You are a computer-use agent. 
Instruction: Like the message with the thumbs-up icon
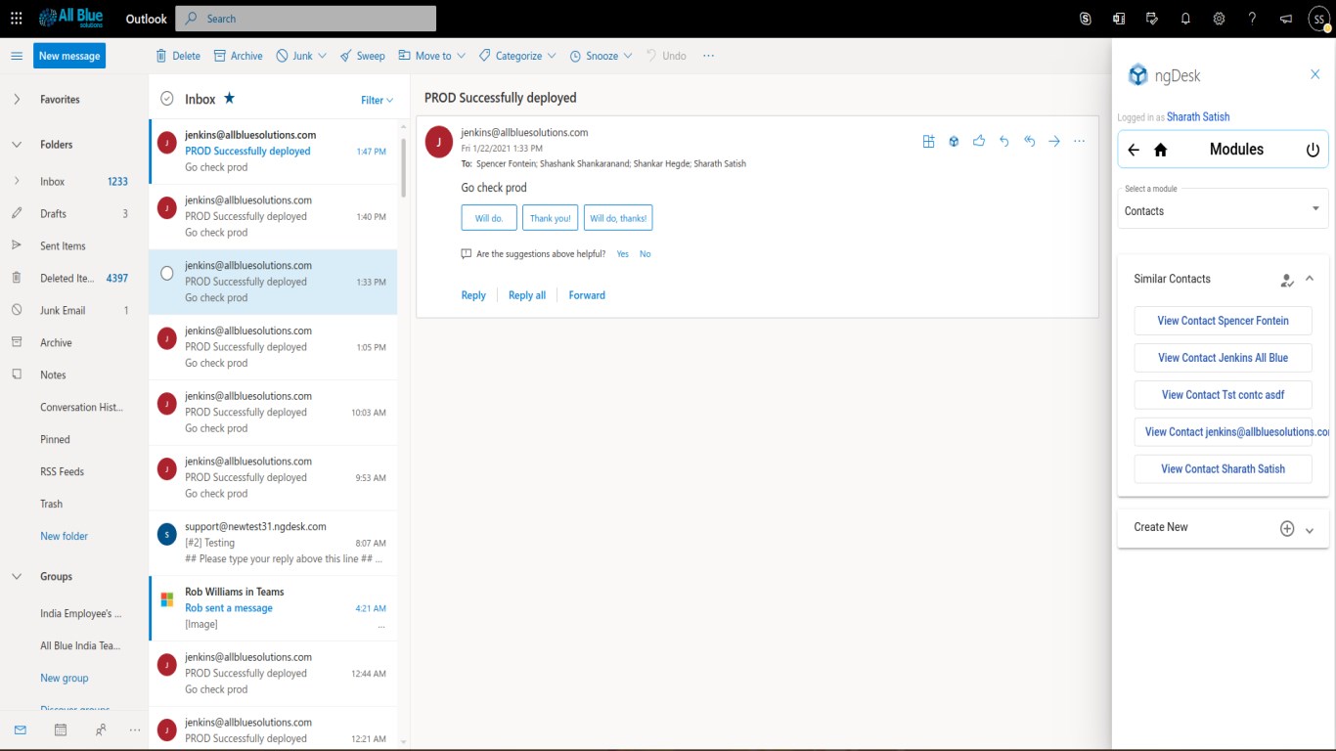click(979, 141)
